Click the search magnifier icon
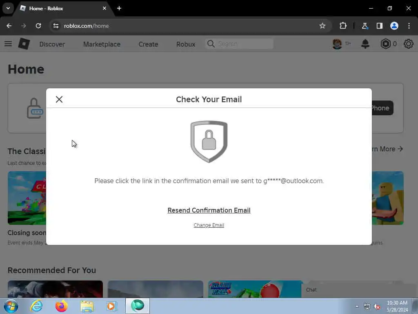This screenshot has width=418, height=314. 211,44
